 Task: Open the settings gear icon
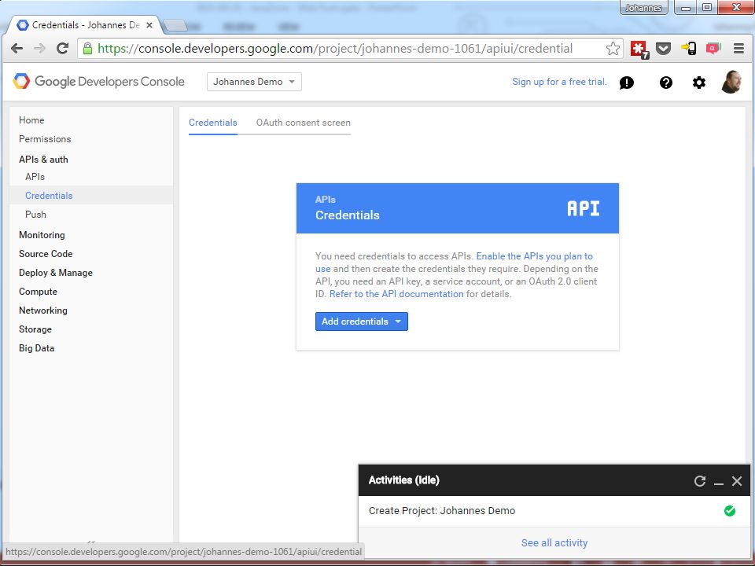coord(698,83)
